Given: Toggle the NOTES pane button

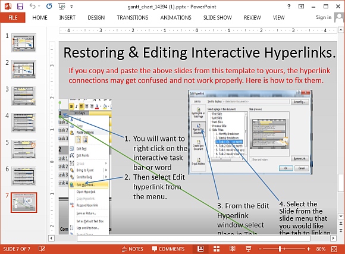Looking at the screenshot, I should (133, 249).
